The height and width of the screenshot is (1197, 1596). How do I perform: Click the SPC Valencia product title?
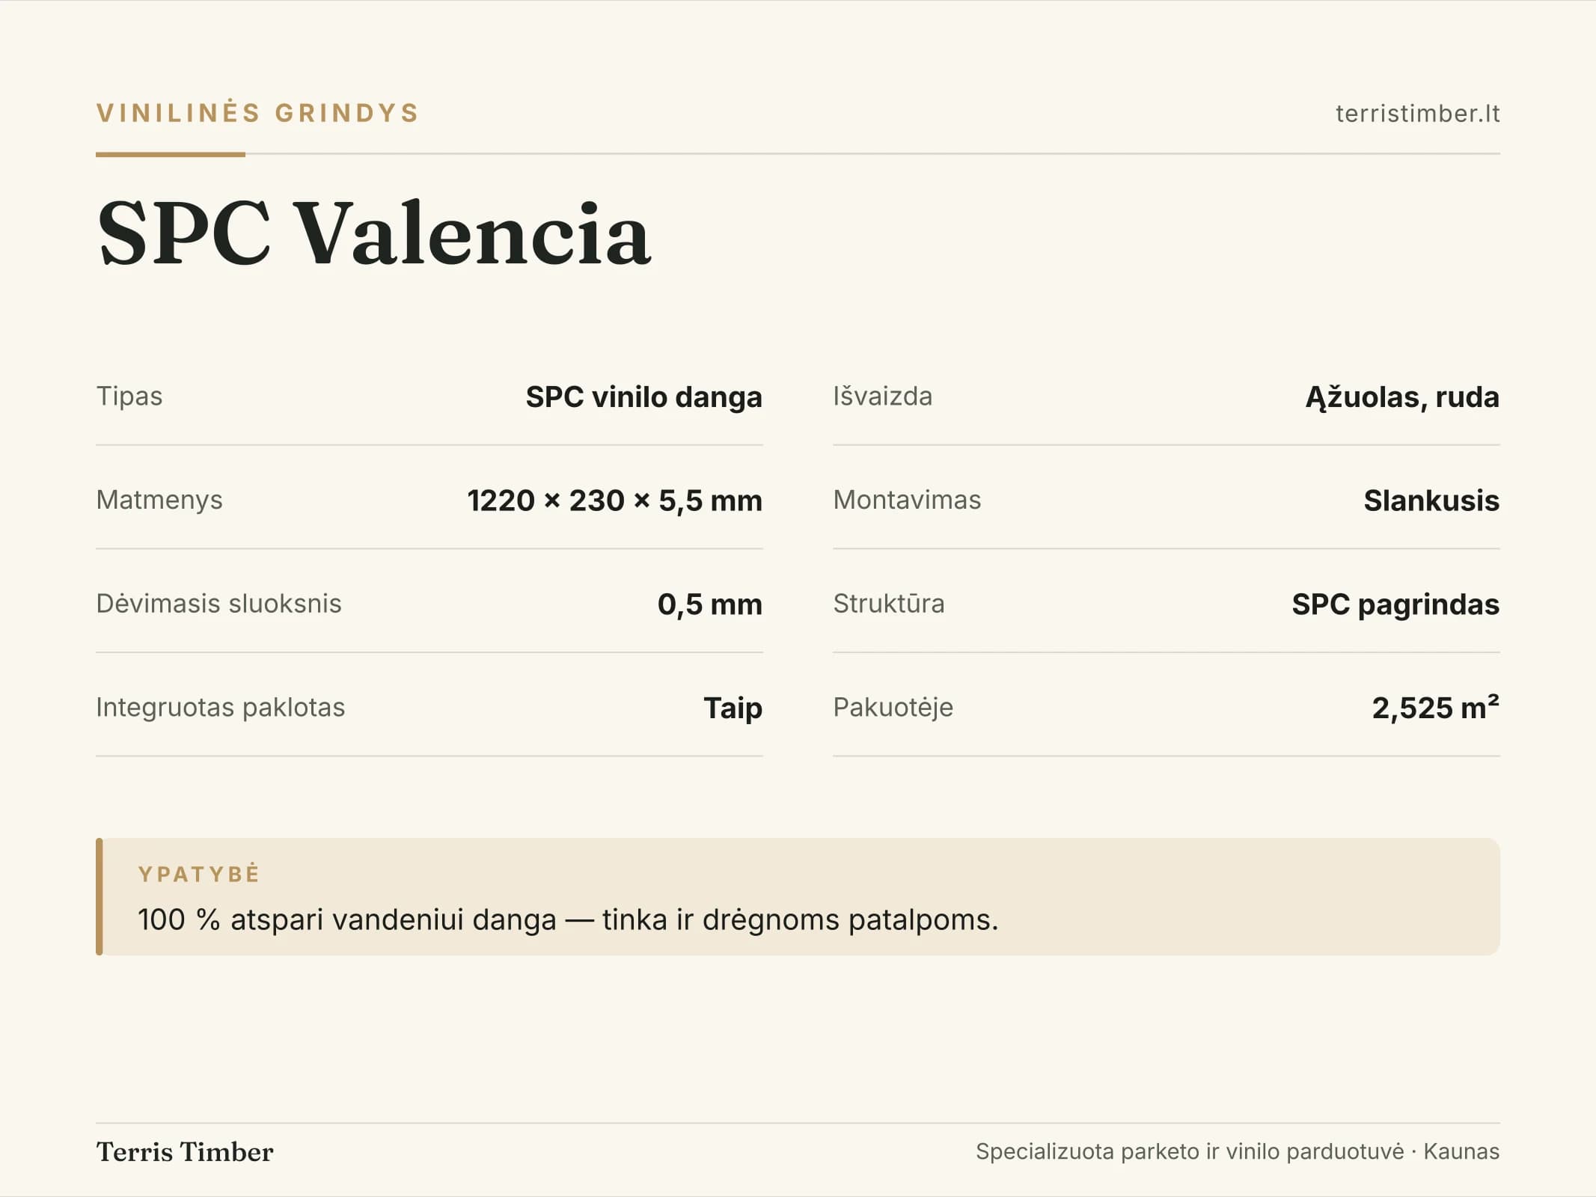pos(374,233)
